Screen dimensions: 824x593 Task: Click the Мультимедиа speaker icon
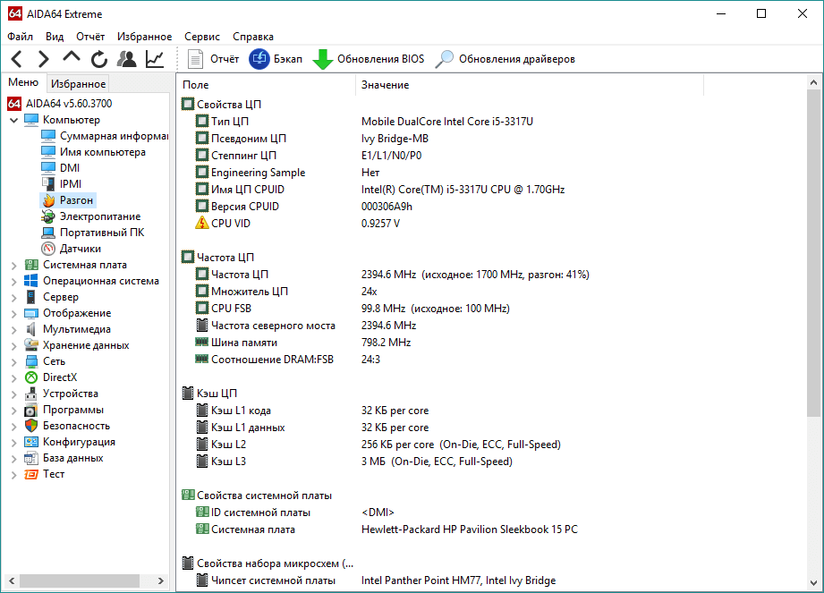pyautogui.click(x=31, y=329)
